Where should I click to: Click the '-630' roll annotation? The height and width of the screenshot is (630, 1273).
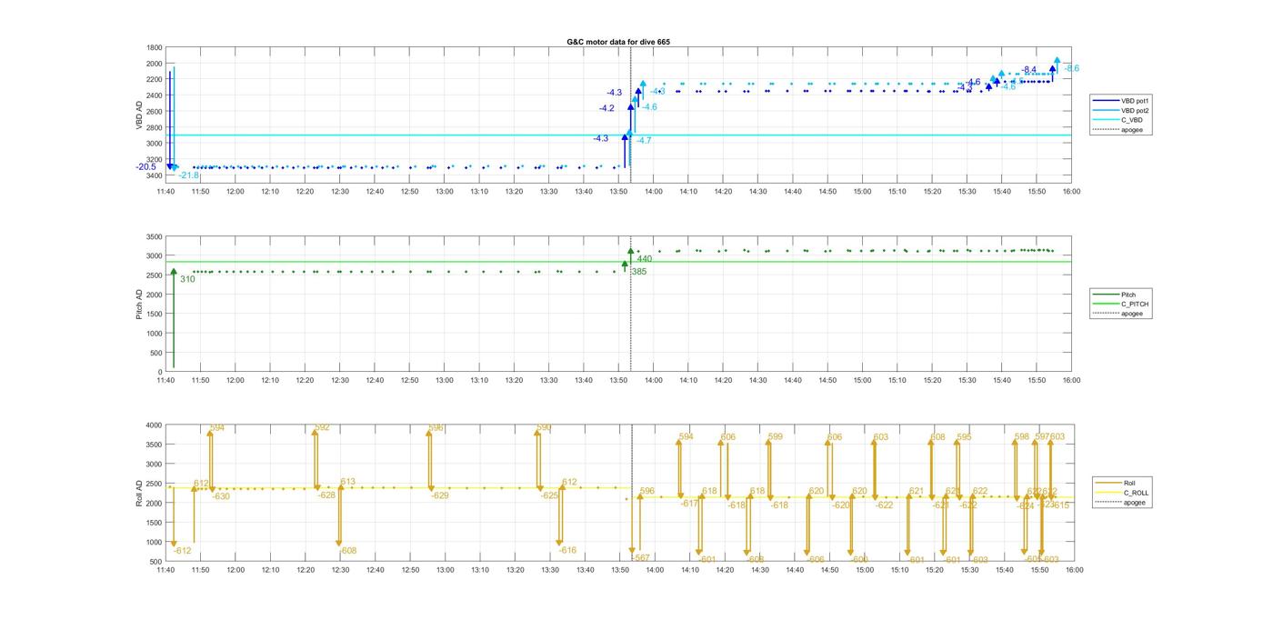221,496
